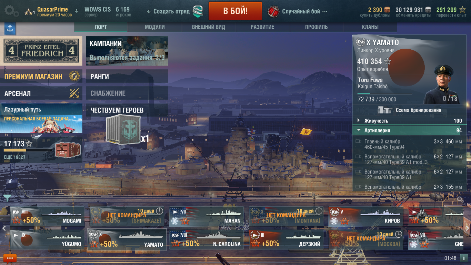Open Схема бронирования armor layout
The height and width of the screenshot is (265, 471).
409,110
